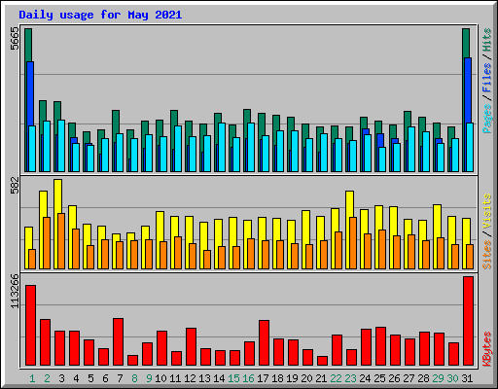This screenshot has height=389, width=498.
Task: Click day 30 on the x-axis
Action: coord(452,378)
